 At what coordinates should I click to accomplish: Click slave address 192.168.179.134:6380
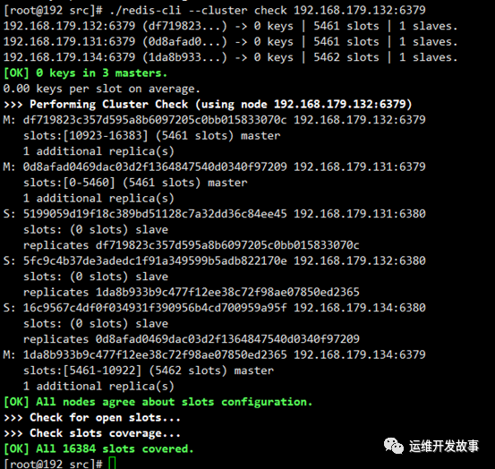[360, 307]
